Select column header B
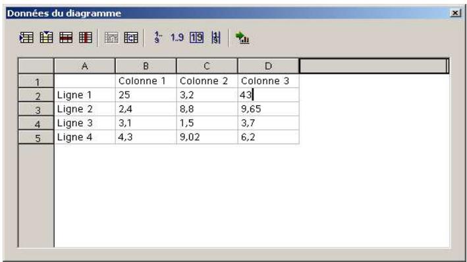Viewport: 467px width, 262px height. click(146, 66)
